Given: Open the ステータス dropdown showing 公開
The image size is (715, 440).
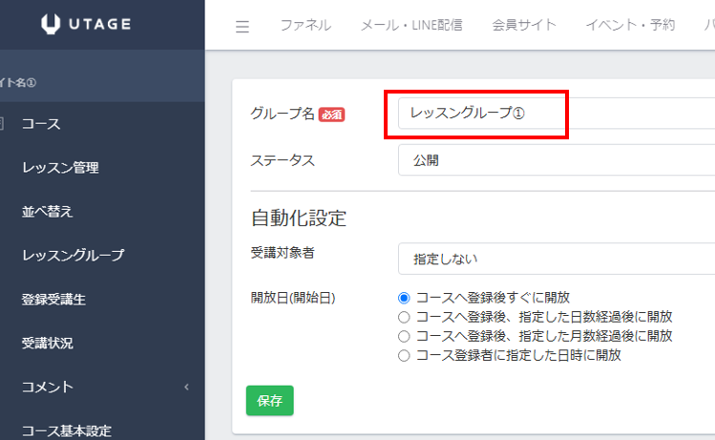Looking at the screenshot, I should tap(554, 160).
